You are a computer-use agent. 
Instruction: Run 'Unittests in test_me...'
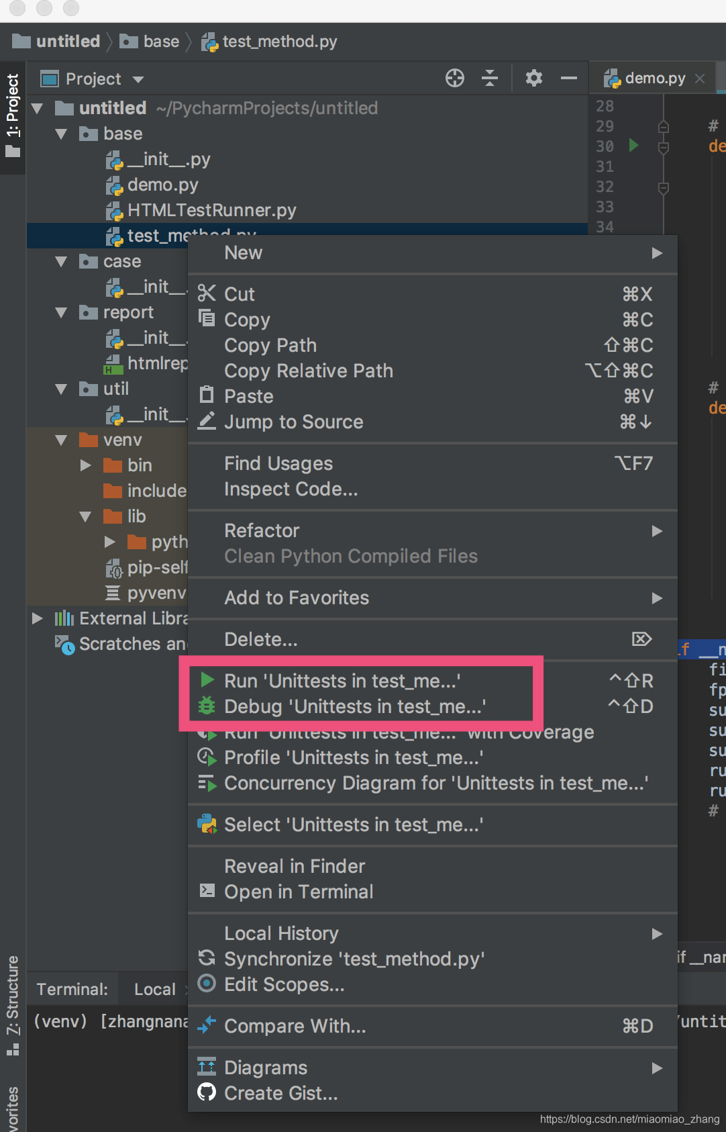click(433, 681)
